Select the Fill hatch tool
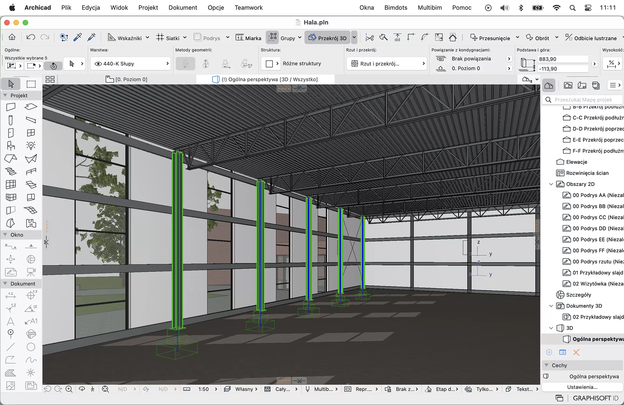Screen dimensions: 624x405 (x=10, y=373)
